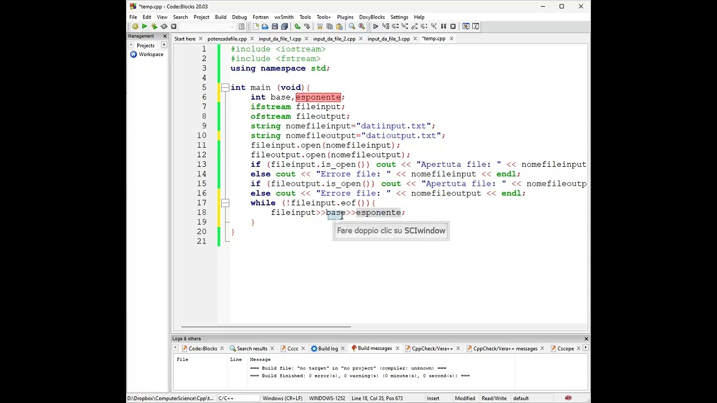Switch to the Start here tab
This screenshot has height=403, width=717.
pyautogui.click(x=185, y=39)
